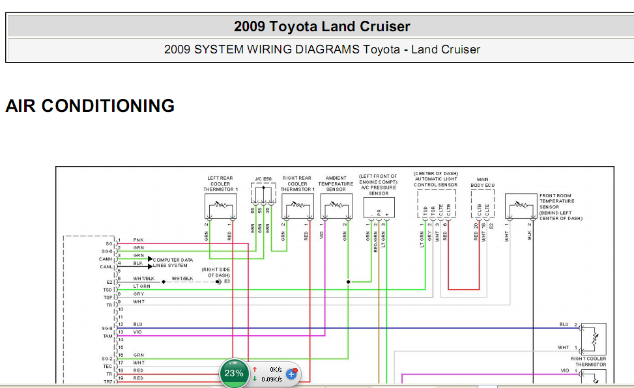
Task: Click the J/C E58 junction connector box
Action: pos(263,193)
